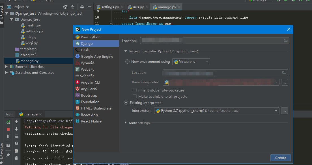The image size is (312, 165).
Task: Expand More Settings section
Action: pyautogui.click(x=126, y=123)
